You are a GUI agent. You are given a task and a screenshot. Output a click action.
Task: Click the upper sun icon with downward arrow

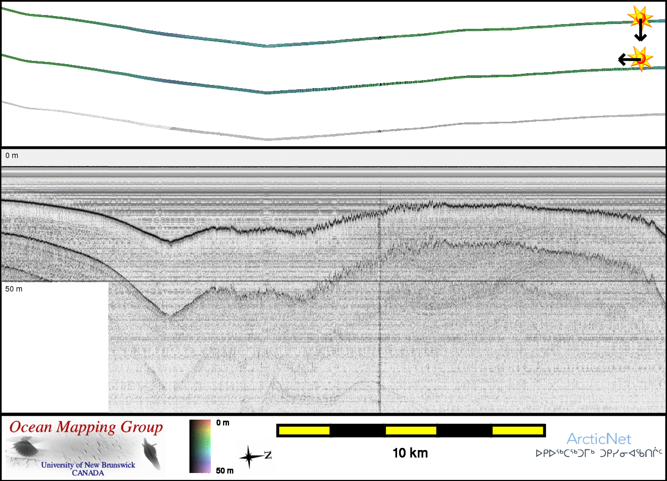pos(640,17)
